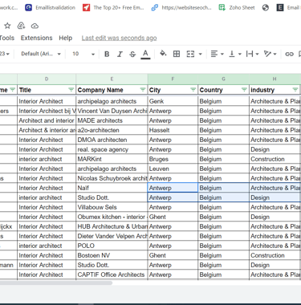
Task: Select the 'Bostoen NV' cell
Action: pyautogui.click(x=112, y=255)
